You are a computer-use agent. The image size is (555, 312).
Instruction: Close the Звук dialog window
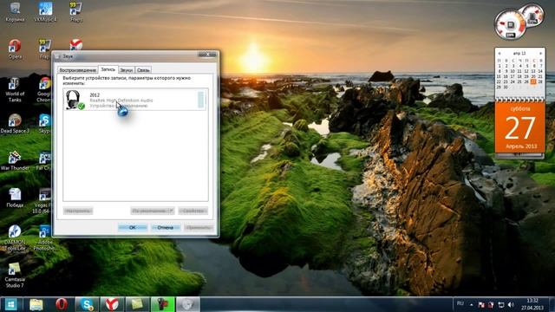(207, 55)
